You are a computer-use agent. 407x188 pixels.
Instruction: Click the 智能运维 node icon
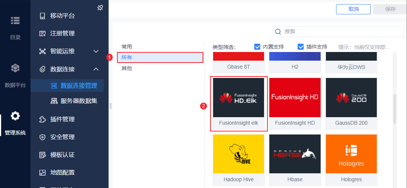tap(42, 51)
